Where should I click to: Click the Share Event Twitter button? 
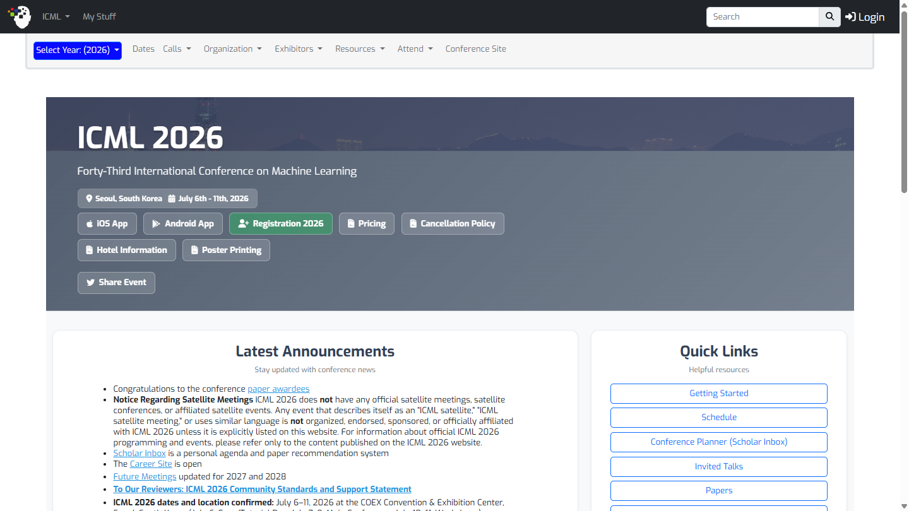pyautogui.click(x=116, y=283)
